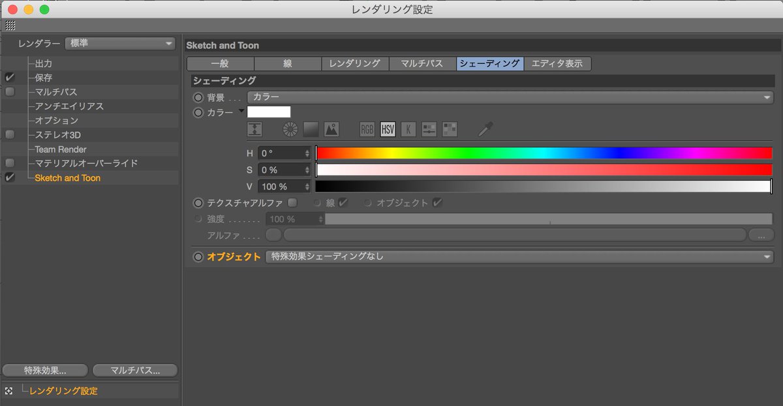Click the value brightness slider bar
This screenshot has width=783, height=406.
tap(544, 187)
